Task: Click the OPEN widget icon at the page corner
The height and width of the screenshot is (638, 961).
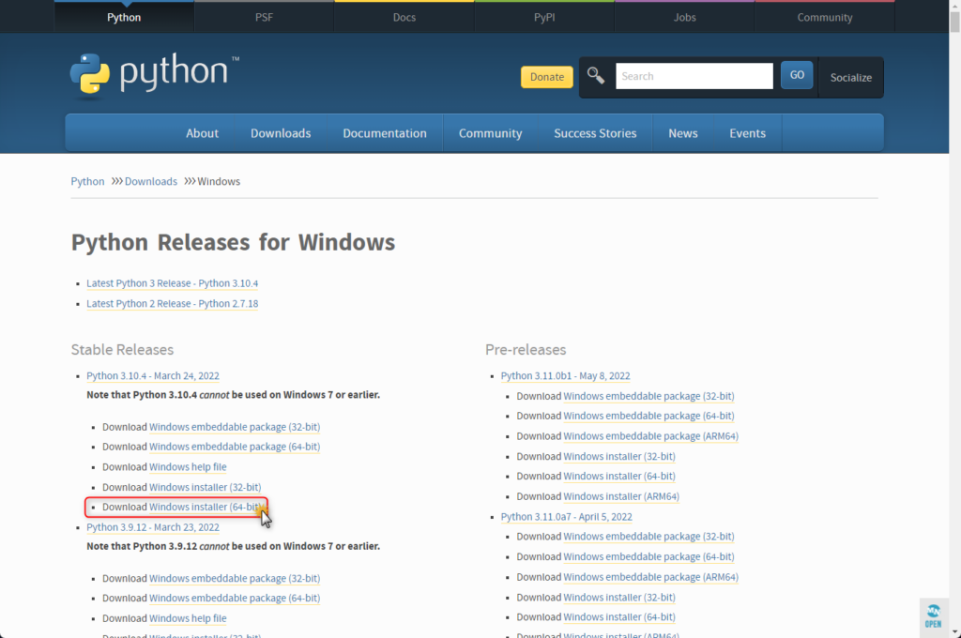Action: pyautogui.click(x=934, y=615)
